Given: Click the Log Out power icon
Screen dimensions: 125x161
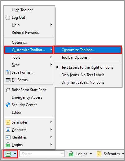Looking at the screenshot, I should [x=8, y=17].
